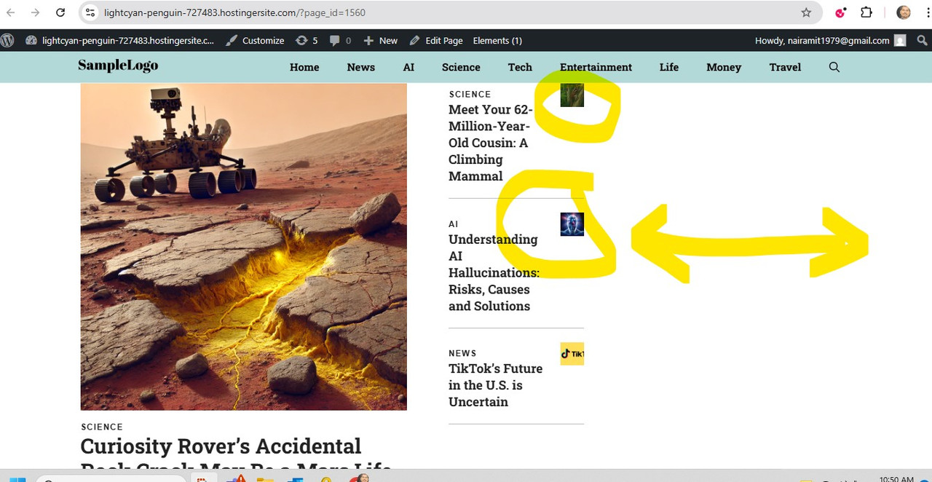This screenshot has height=482, width=932.
Task: Open the Curiosity rover featured image
Action: [243, 246]
